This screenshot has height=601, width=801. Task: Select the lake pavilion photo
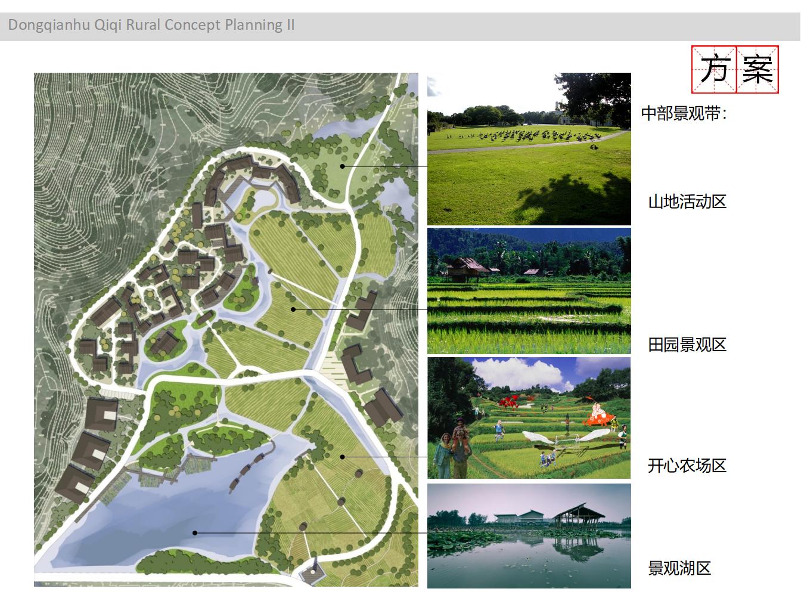click(529, 536)
